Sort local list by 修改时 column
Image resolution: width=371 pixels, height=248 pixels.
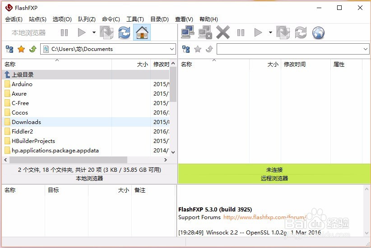tap(160, 64)
